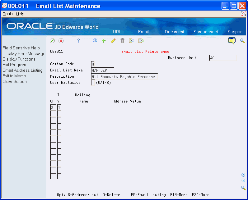Click Display Error Message link
Image resolution: width=248 pixels, height=200 pixels.
coord(24,54)
